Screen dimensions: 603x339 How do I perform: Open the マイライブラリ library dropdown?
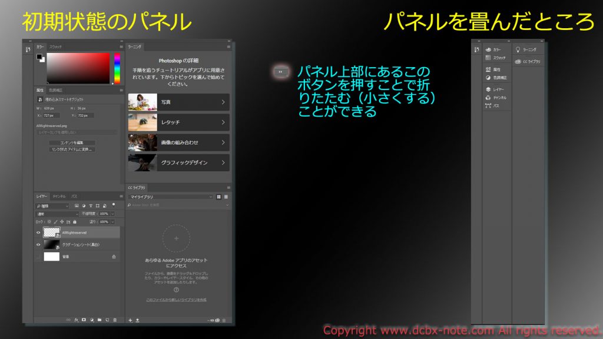coord(171,197)
